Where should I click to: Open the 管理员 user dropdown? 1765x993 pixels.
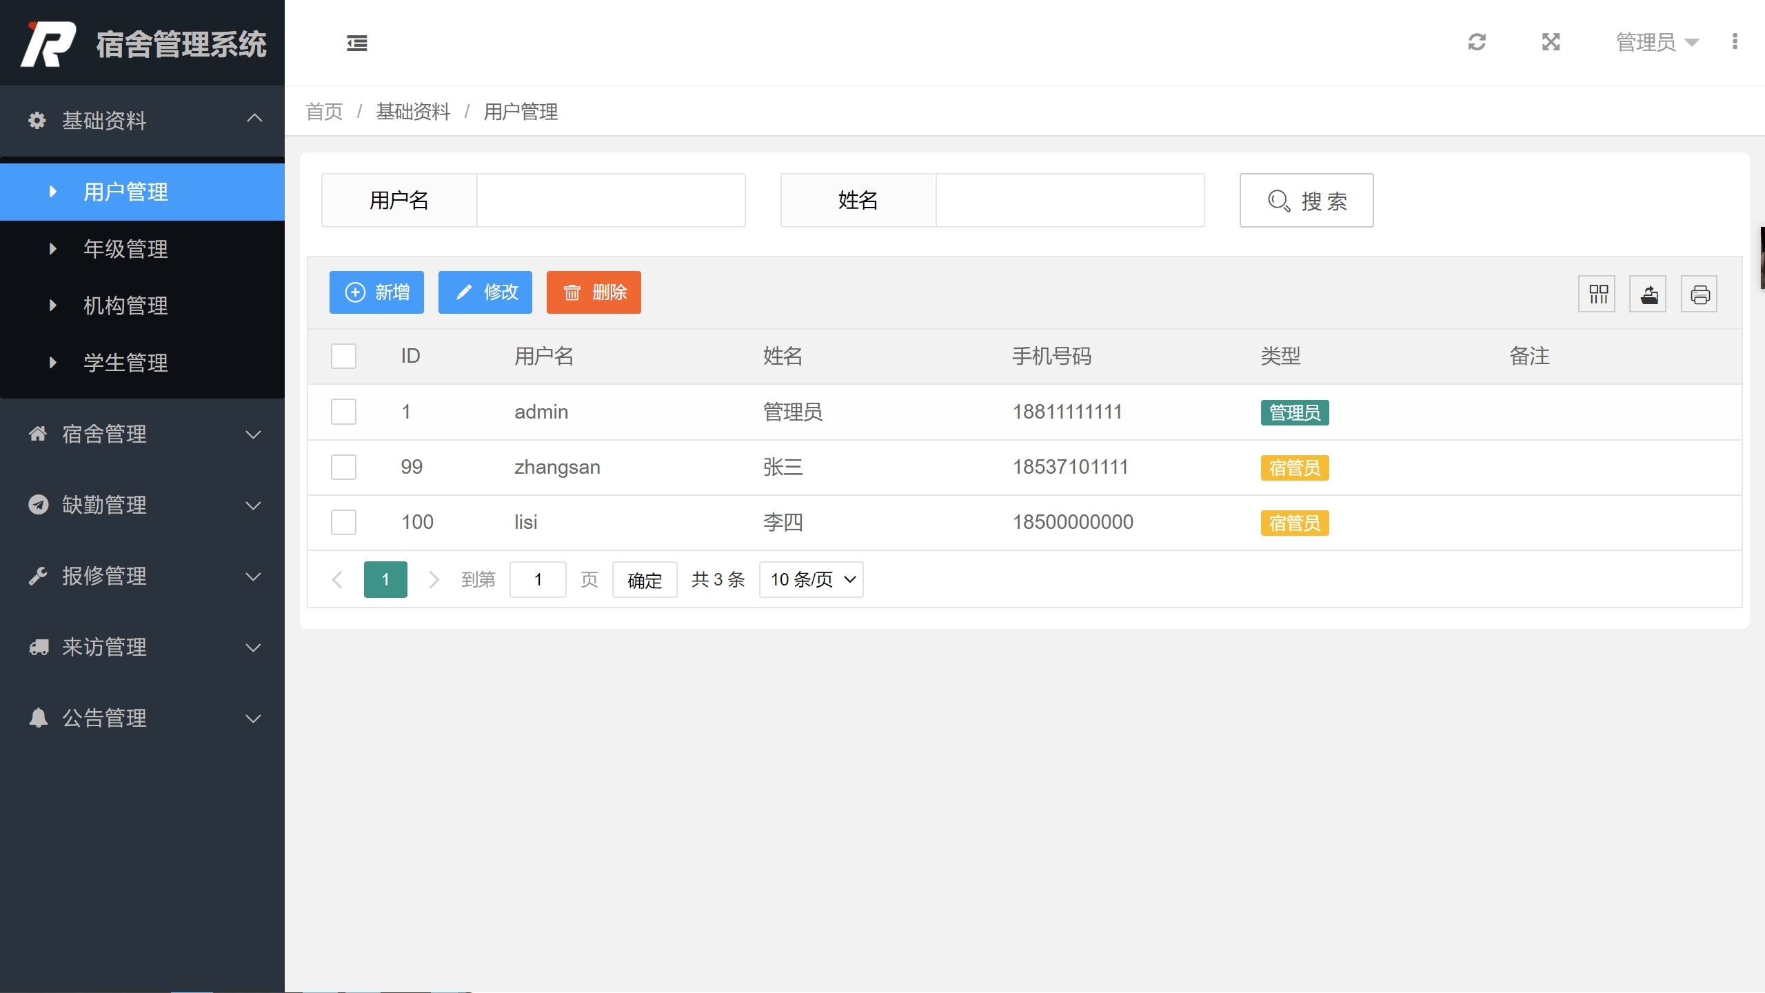(x=1656, y=42)
